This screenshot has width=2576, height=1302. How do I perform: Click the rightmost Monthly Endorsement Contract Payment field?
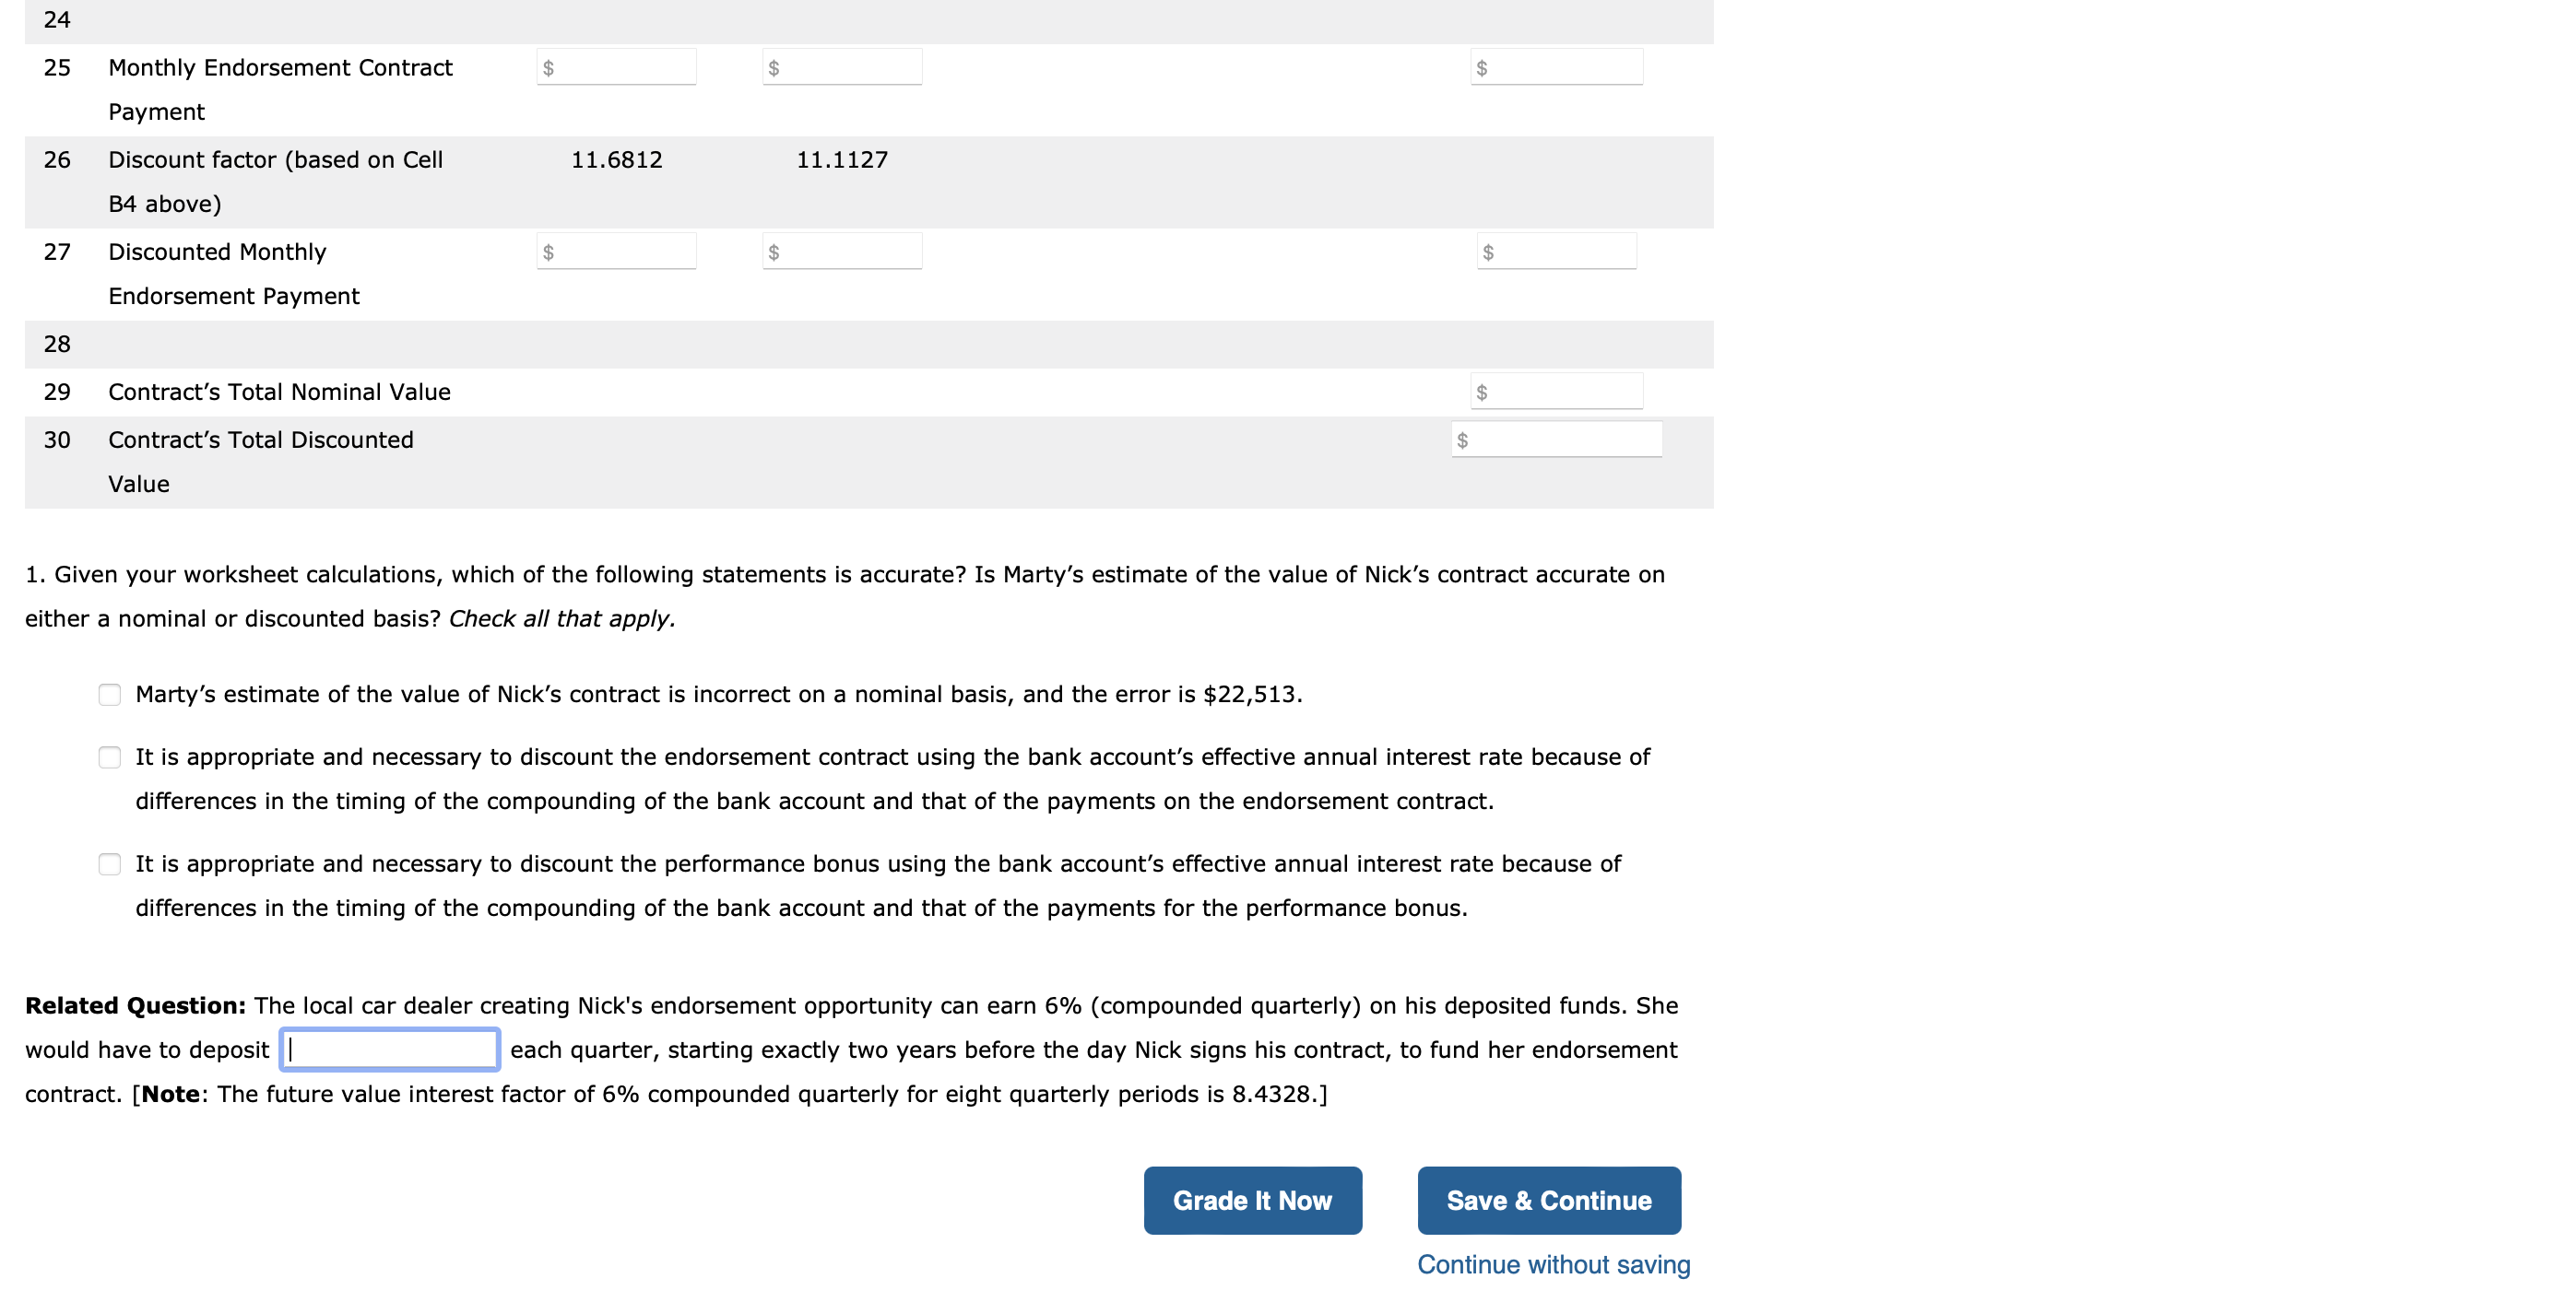1556,66
